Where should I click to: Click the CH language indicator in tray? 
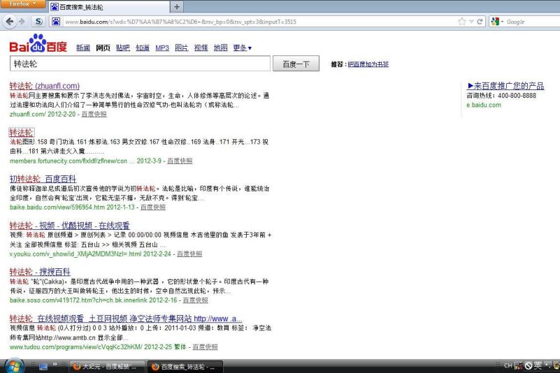coord(508,366)
